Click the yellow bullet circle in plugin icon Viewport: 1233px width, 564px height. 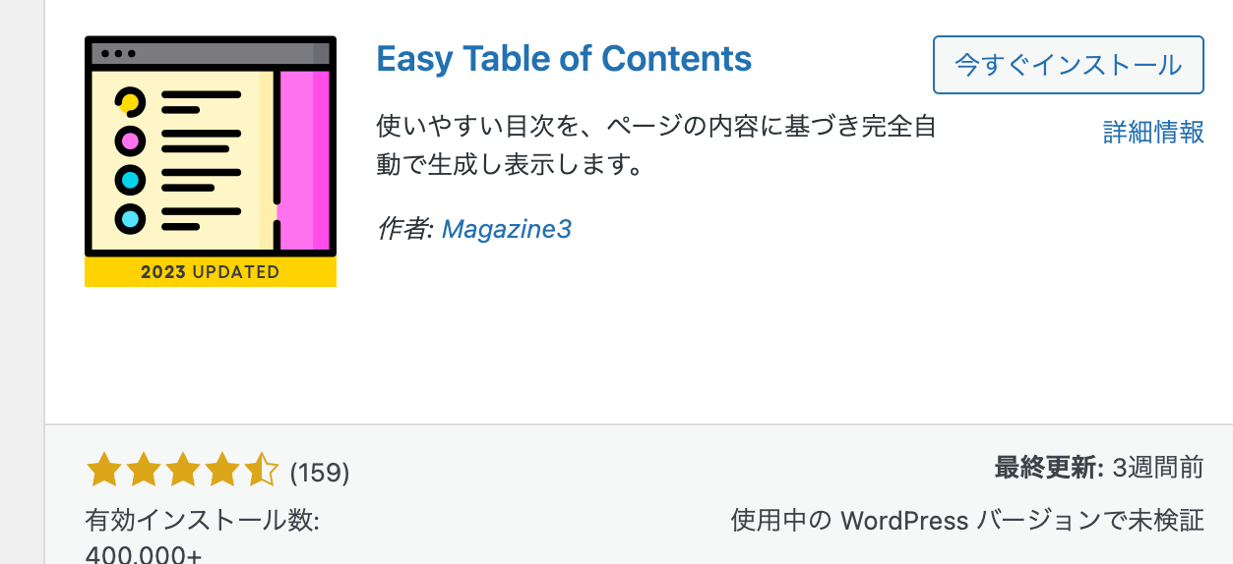tap(129, 101)
